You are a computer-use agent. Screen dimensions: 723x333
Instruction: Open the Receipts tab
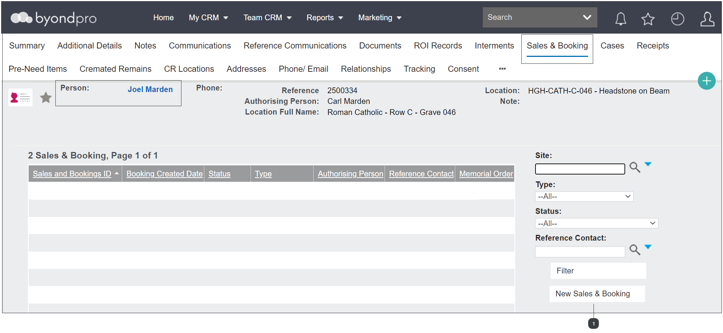[653, 46]
